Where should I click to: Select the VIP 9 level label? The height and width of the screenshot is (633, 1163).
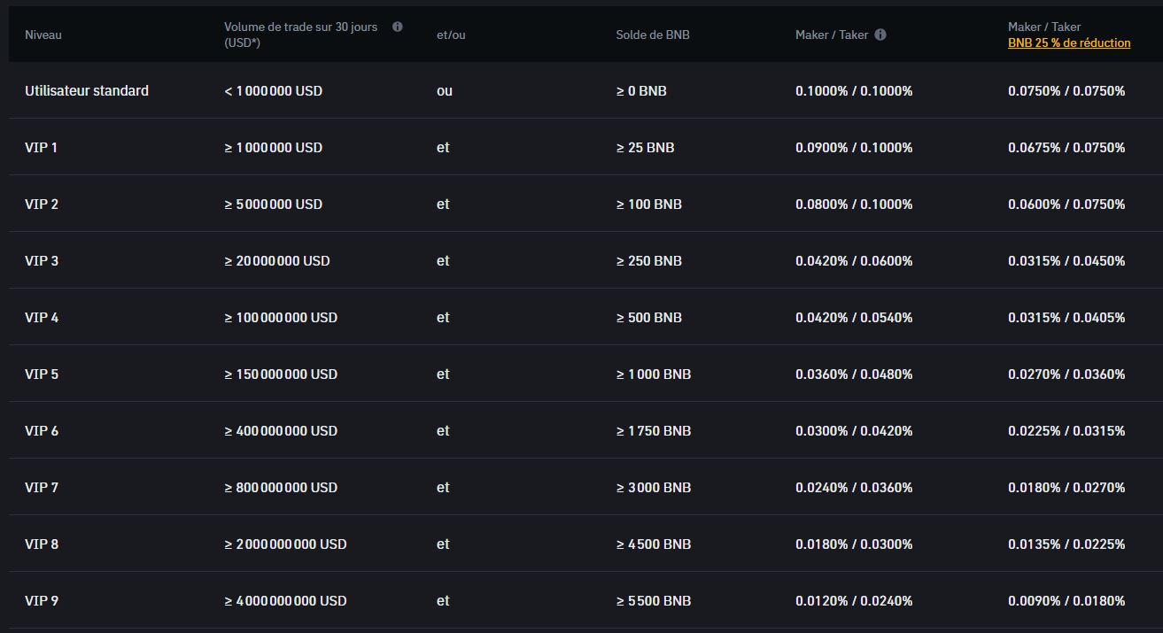coord(41,600)
